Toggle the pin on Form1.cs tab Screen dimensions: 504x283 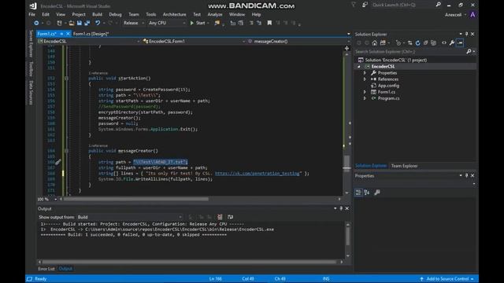click(61, 34)
